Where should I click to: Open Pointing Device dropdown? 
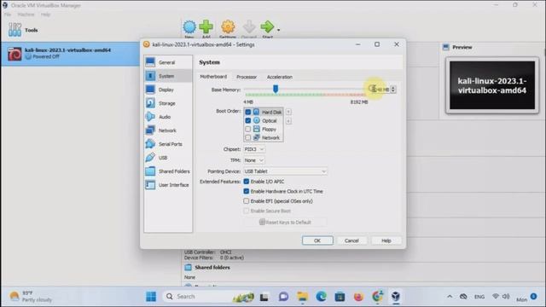click(x=285, y=171)
